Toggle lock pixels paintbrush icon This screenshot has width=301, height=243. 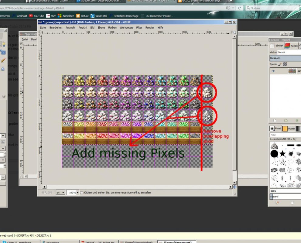[280, 64]
